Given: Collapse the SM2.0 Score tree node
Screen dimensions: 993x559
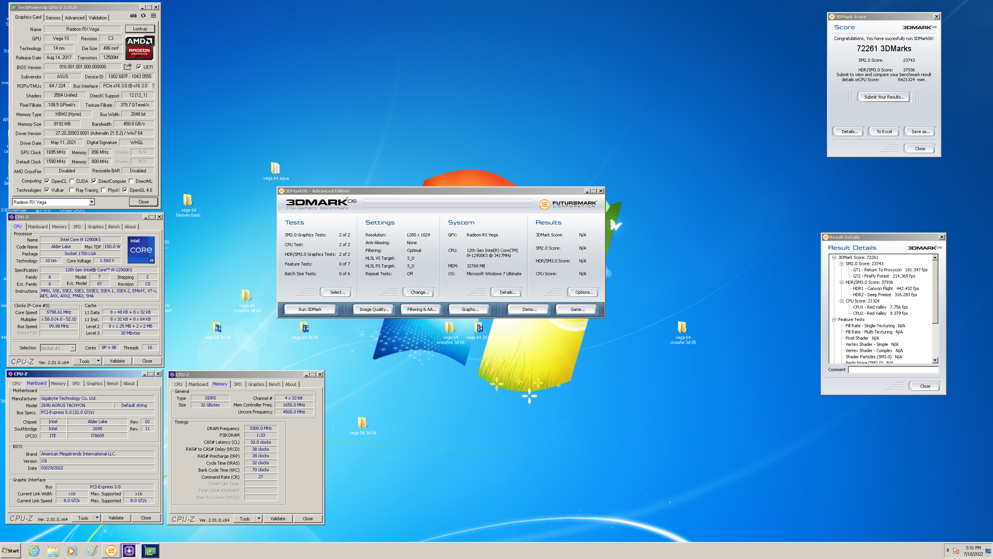Looking at the screenshot, I should pos(842,264).
